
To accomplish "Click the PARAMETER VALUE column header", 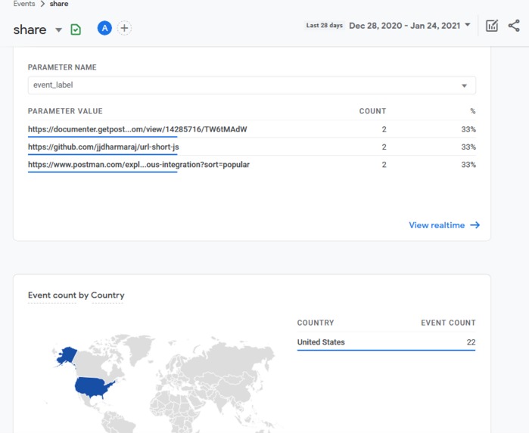I will 65,111.
